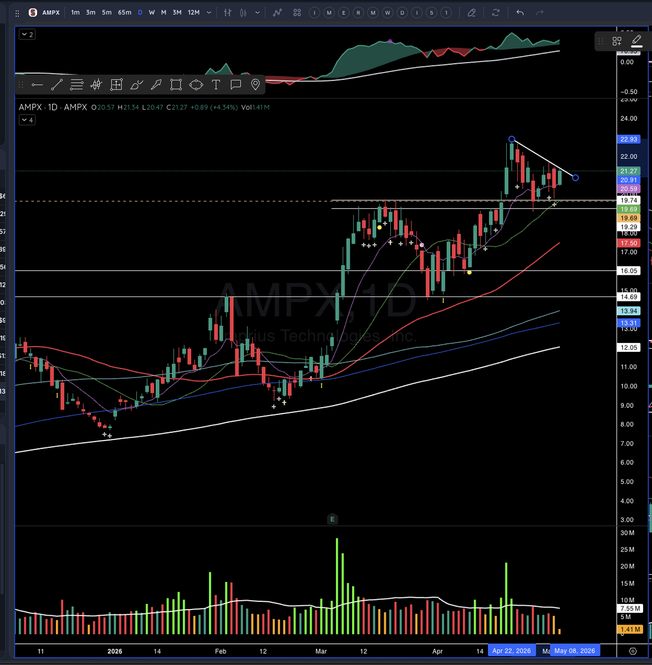652x665 pixels.
Task: Switch to the 1m timeframe
Action: pyautogui.click(x=75, y=12)
